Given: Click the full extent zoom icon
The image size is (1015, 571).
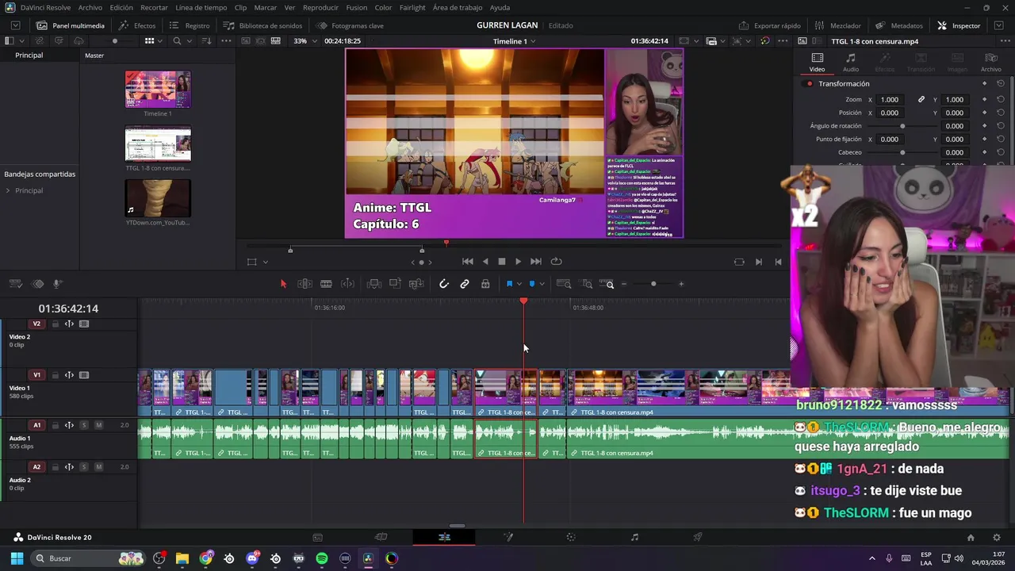Looking at the screenshot, I should click(564, 284).
